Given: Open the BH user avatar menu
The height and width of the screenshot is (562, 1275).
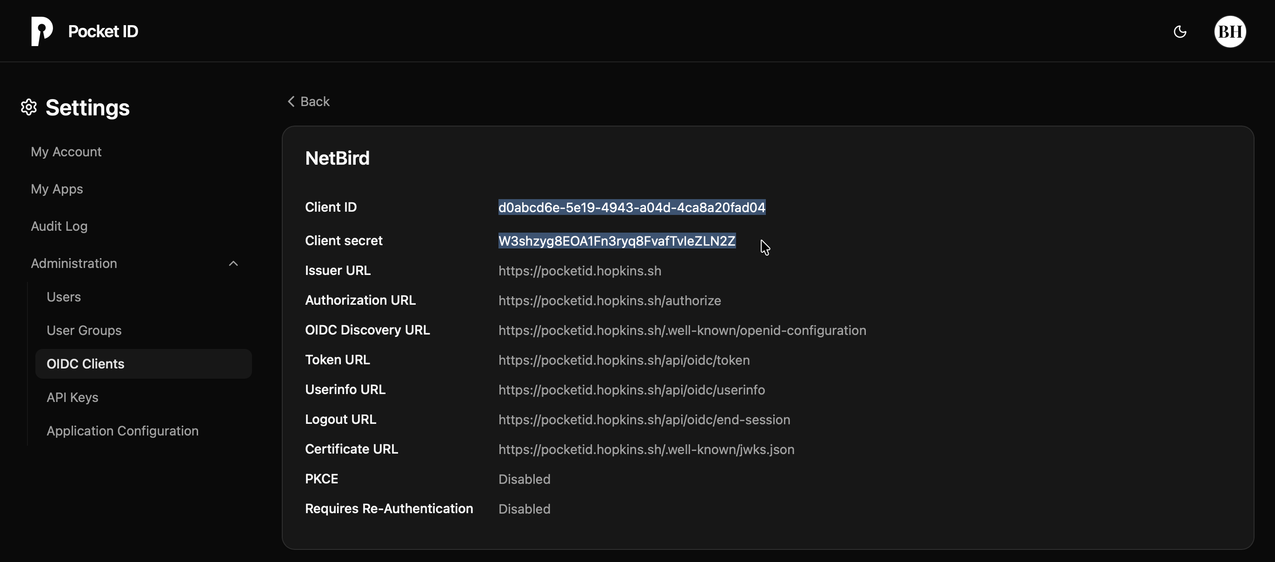Looking at the screenshot, I should point(1230,32).
